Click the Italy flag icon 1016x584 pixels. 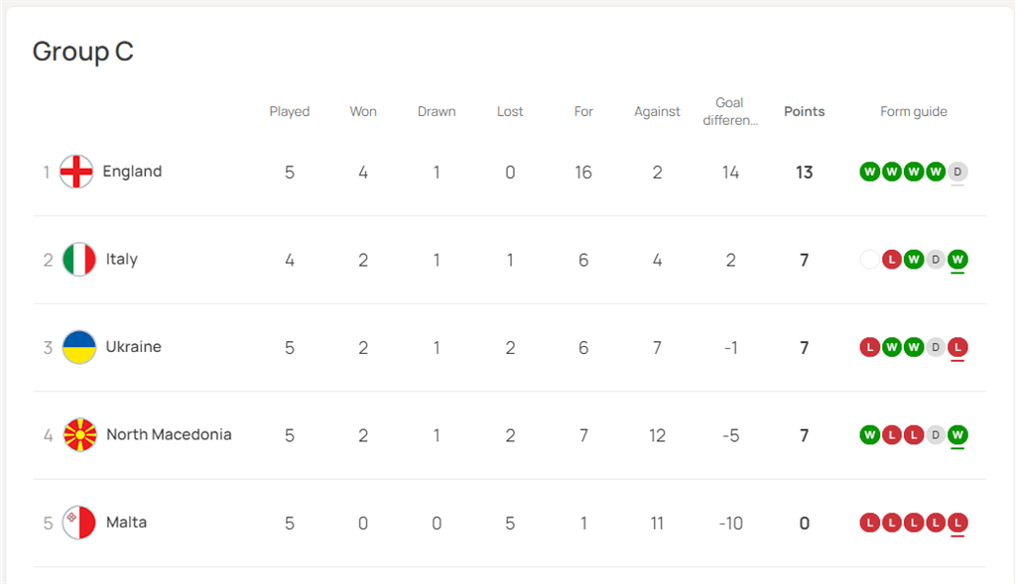click(x=79, y=260)
